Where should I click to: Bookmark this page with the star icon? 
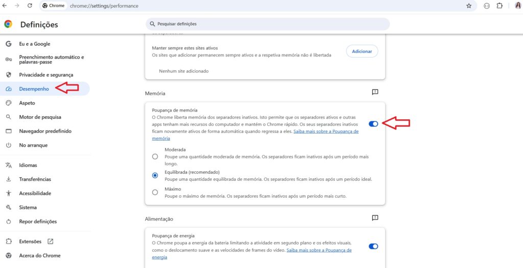469,6
